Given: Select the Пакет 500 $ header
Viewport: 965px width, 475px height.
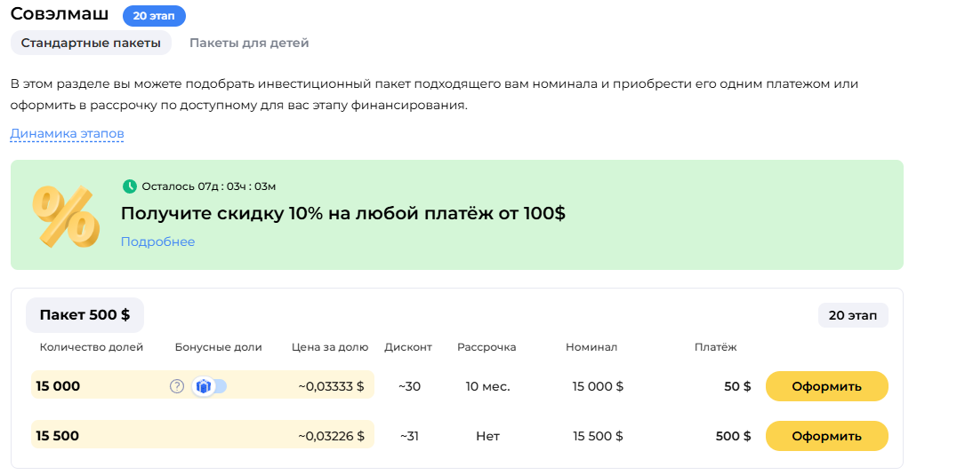Looking at the screenshot, I should [x=84, y=315].
